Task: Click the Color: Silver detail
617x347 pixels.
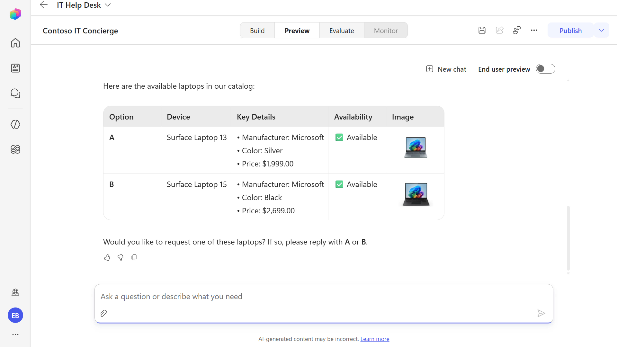Action: pos(262,151)
